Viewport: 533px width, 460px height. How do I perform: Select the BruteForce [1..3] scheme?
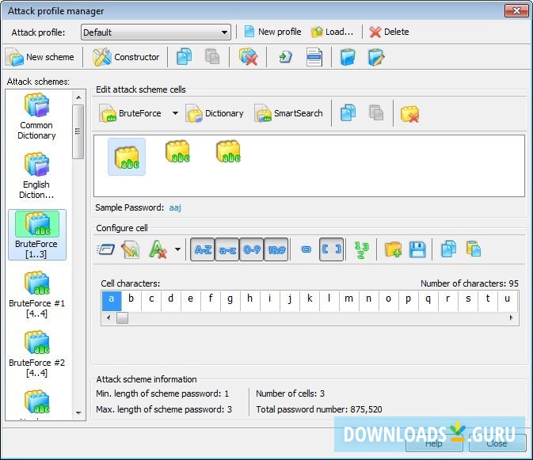pos(36,235)
